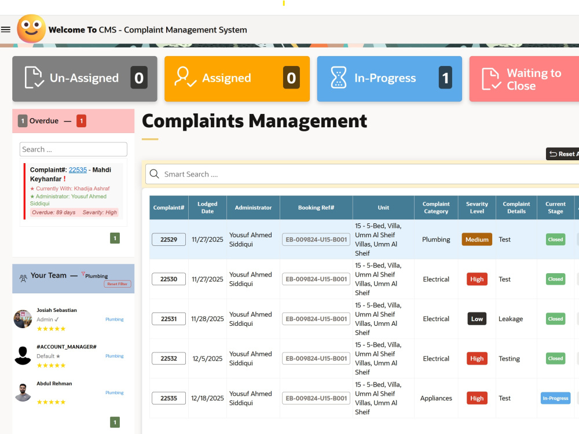579x434 pixels.
Task: Open the In-Progress complaints card
Action: (390, 79)
